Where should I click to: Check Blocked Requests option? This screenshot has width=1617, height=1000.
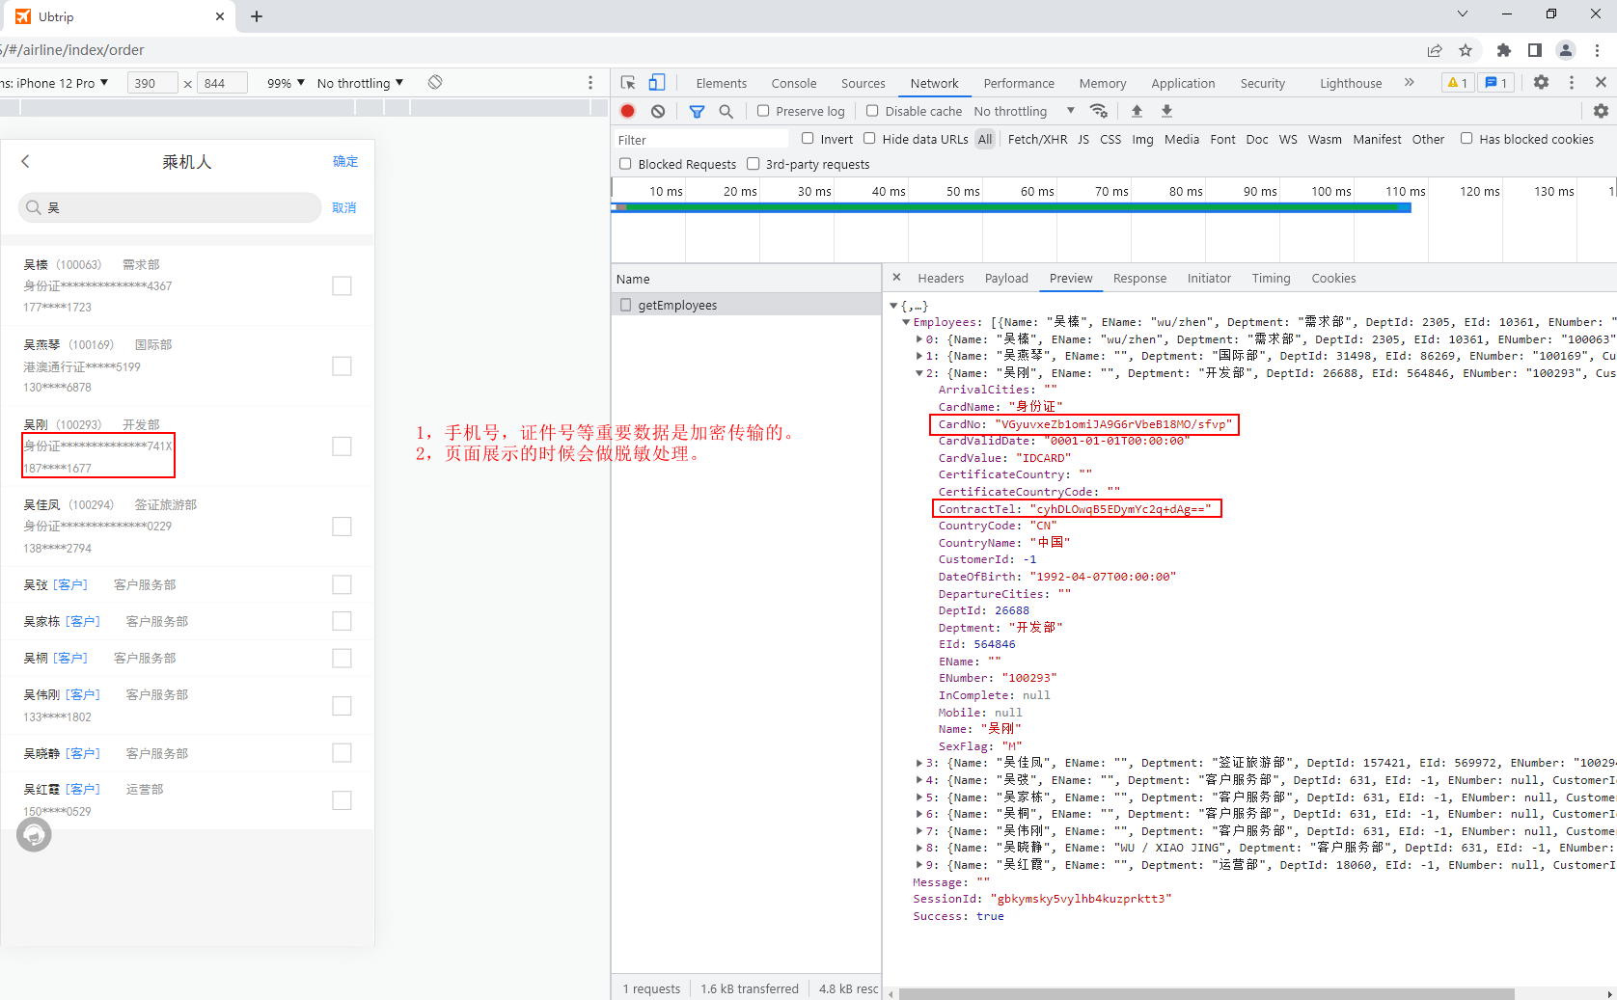pos(625,164)
